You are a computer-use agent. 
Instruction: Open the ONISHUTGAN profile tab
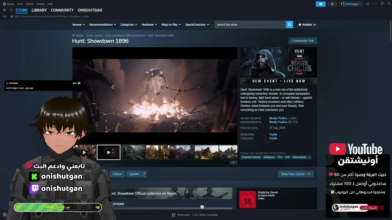pos(90,10)
